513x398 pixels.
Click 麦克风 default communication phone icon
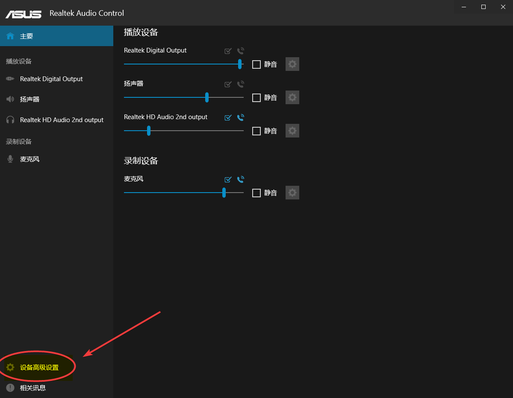coord(241,179)
